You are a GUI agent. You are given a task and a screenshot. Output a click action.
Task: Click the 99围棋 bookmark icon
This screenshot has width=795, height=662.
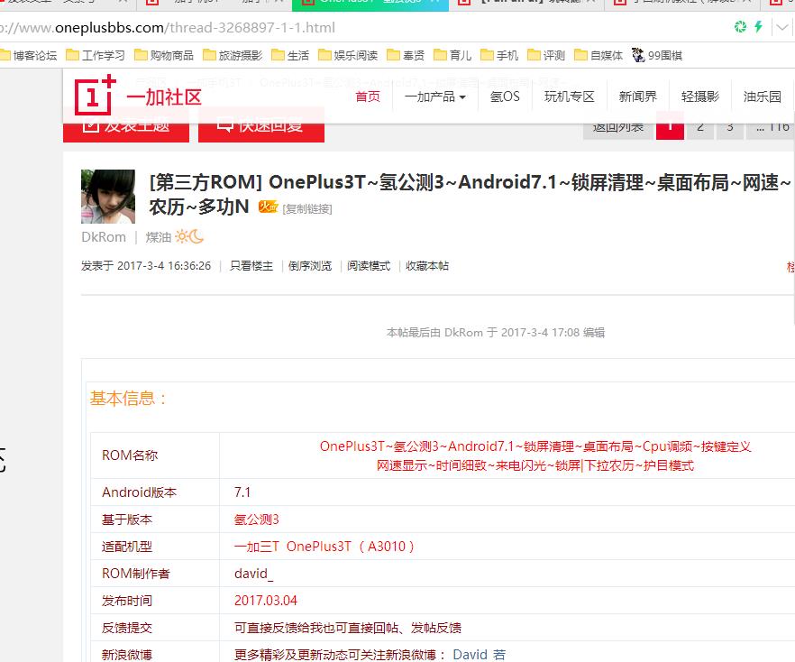[637, 54]
